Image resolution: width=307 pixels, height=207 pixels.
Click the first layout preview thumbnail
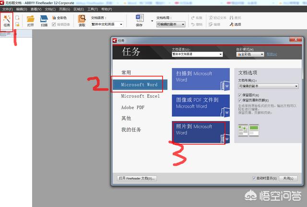[243, 130]
